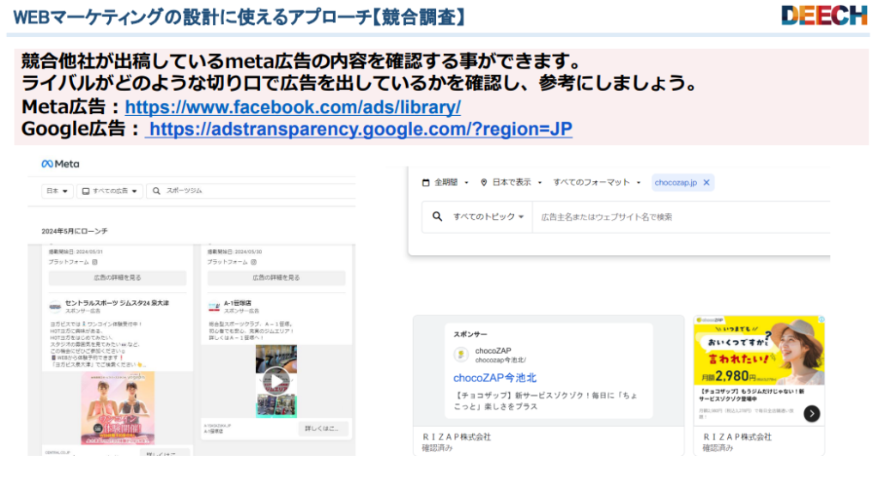879x492 pixels.
Task: Click the search magnifier icon beside スポーツジム
Action: [x=156, y=191]
